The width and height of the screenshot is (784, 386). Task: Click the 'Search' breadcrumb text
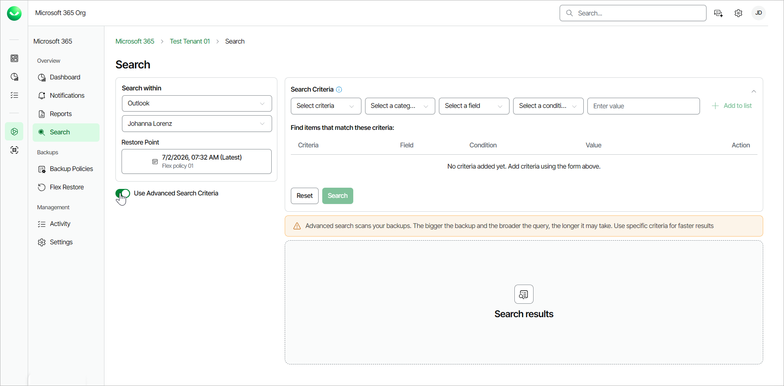(x=235, y=42)
